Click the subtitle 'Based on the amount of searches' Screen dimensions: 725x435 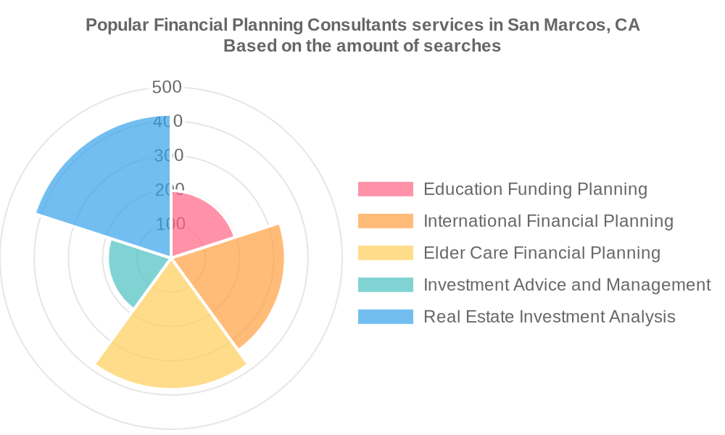pyautogui.click(x=362, y=46)
